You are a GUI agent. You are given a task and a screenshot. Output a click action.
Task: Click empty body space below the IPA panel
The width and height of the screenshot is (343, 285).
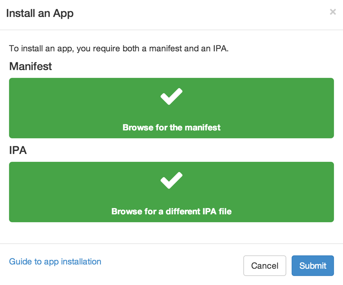coord(171,233)
